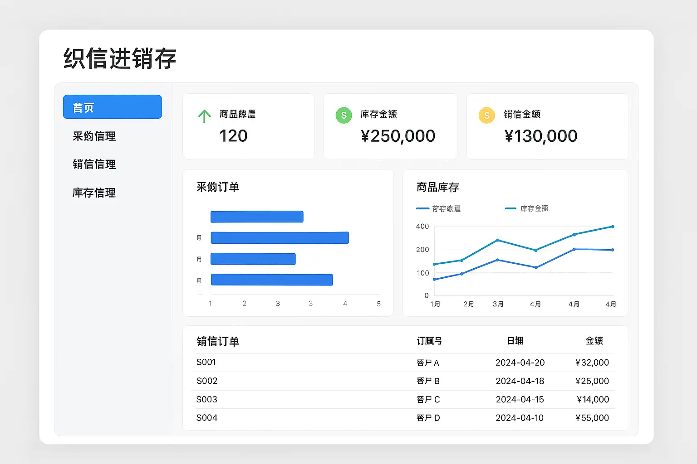
Task: Open 采购信理 in the sidebar
Action: pyautogui.click(x=94, y=136)
